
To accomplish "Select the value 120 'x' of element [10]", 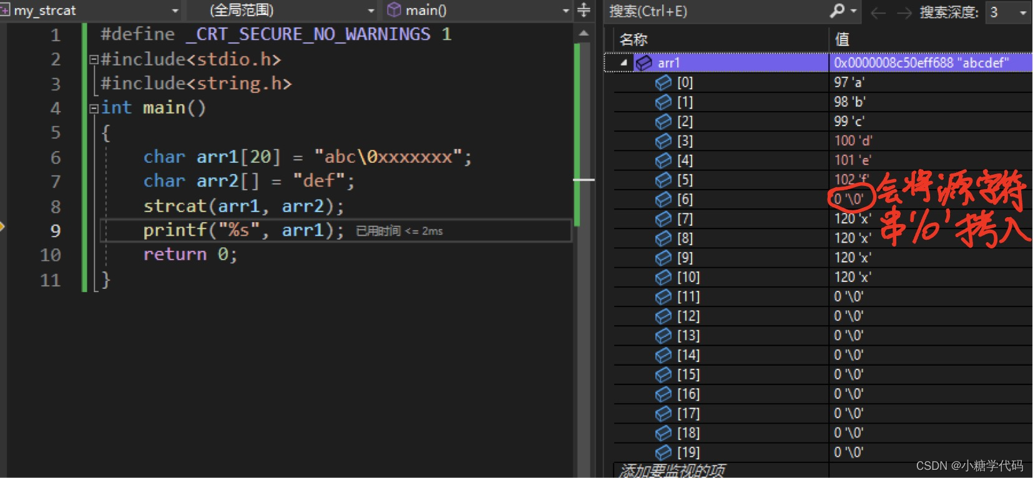I will (853, 277).
